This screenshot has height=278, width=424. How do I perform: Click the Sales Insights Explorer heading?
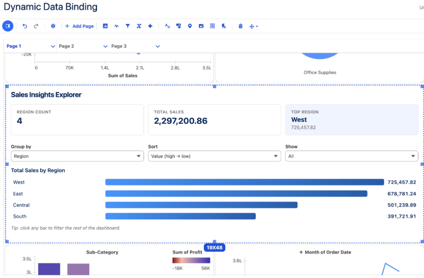(46, 95)
